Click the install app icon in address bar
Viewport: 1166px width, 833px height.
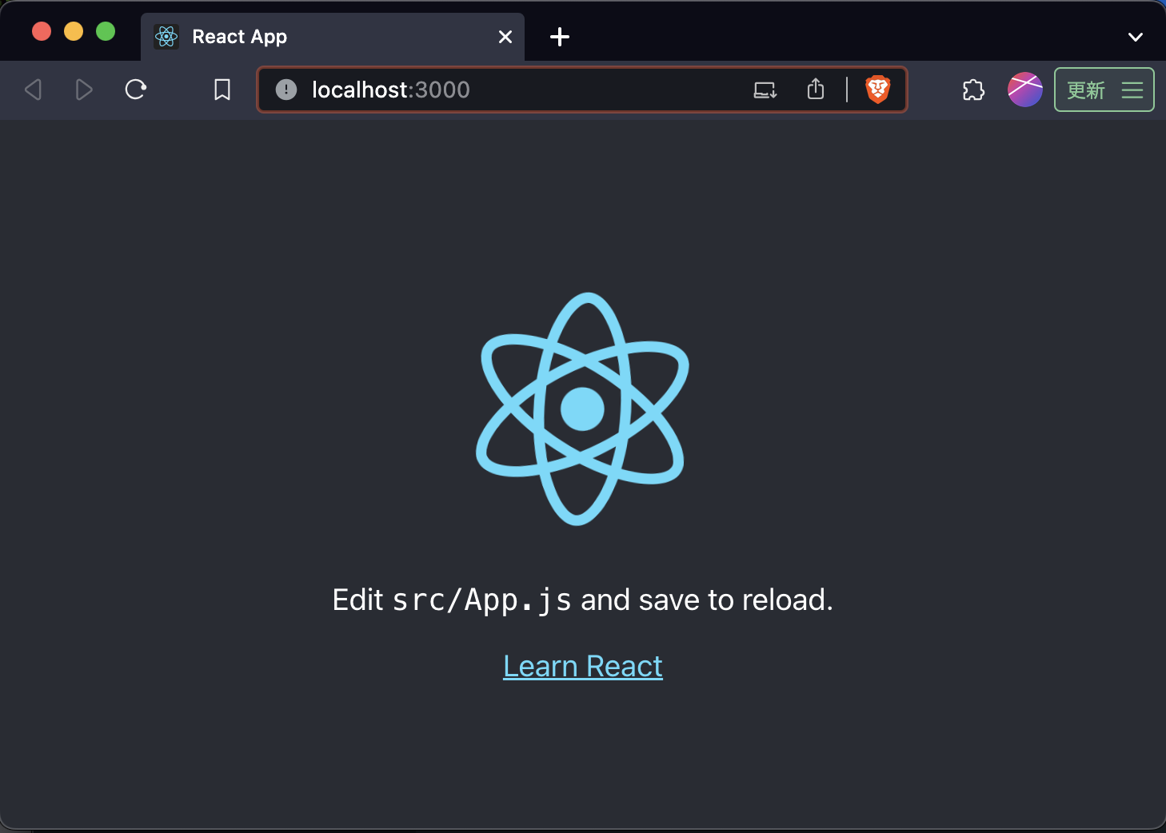coord(765,90)
